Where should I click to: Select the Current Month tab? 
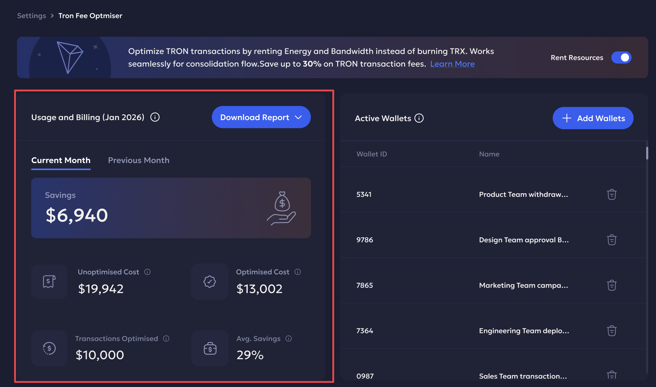click(61, 160)
